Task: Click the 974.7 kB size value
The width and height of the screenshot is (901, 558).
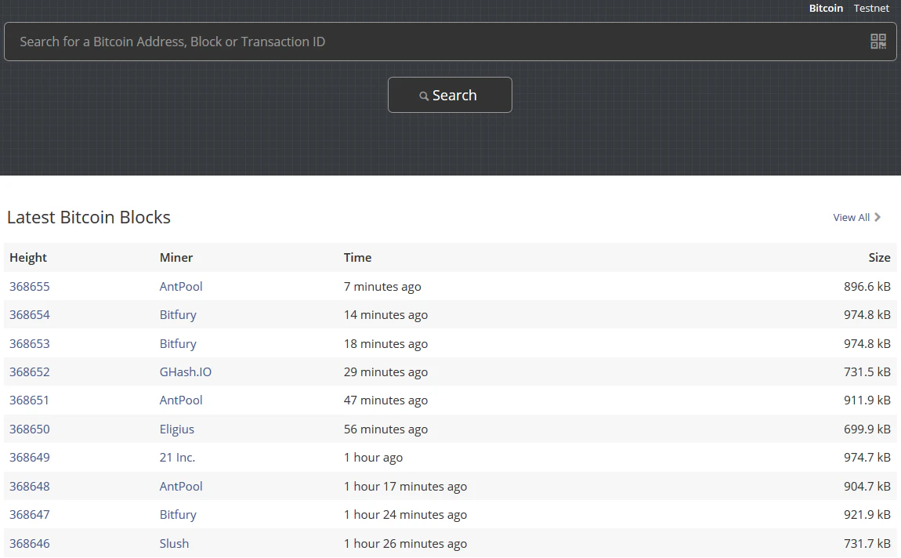Action: pos(867,458)
